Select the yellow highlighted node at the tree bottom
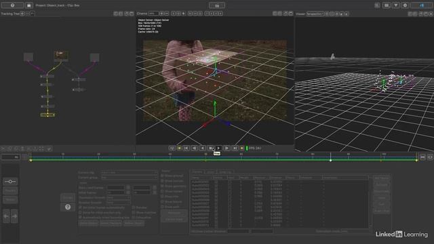 click(47, 115)
